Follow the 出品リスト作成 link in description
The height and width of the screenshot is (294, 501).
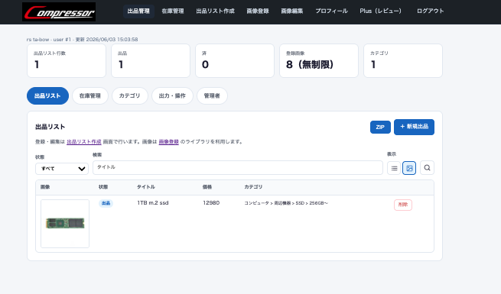[84, 141]
